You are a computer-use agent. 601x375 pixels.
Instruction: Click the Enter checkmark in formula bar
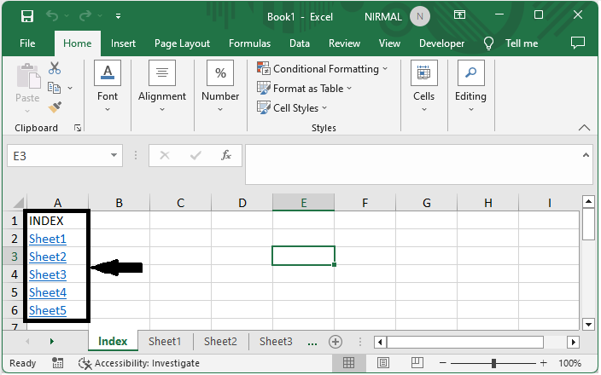195,155
